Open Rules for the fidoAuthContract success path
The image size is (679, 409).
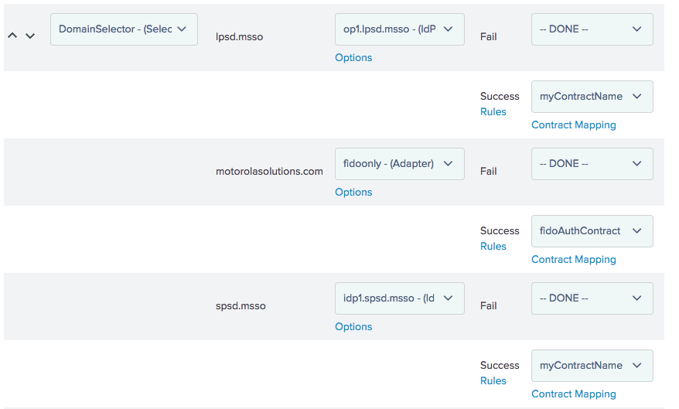point(493,247)
